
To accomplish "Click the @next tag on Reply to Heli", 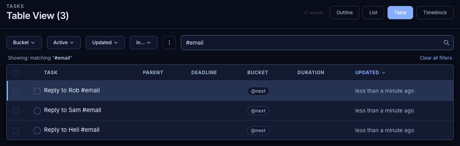I will pyautogui.click(x=258, y=131).
